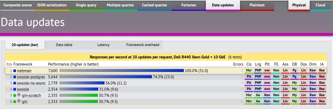The image size is (333, 109).
Task: Click the T badge icon beside gin-scratch
Action: click(18, 95)
